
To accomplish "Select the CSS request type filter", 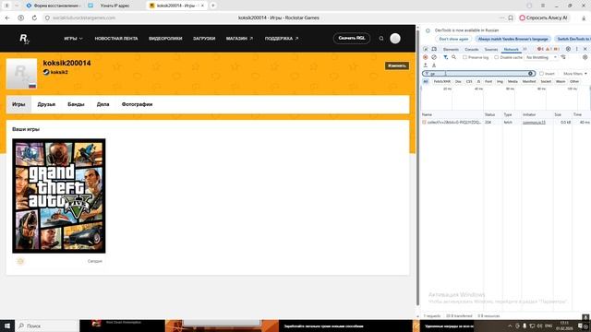I will [469, 81].
